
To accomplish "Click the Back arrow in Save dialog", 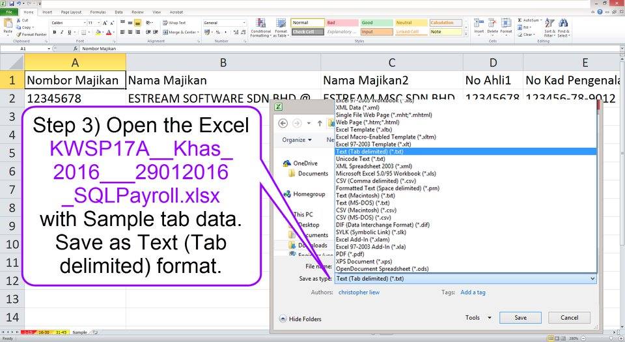I will pyautogui.click(x=283, y=123).
